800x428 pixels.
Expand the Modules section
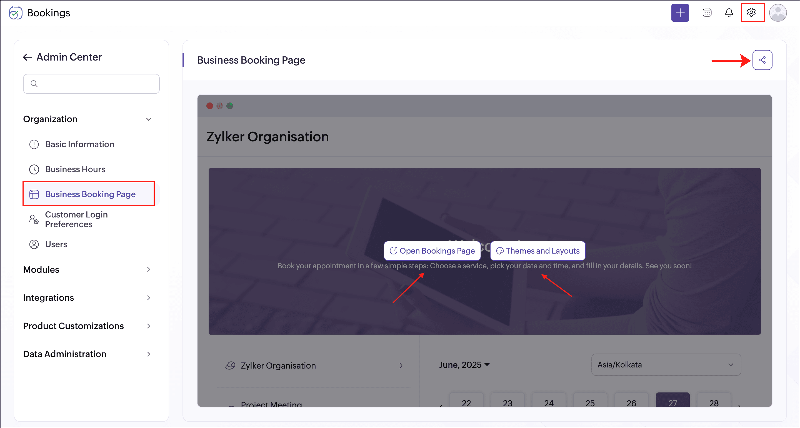(x=148, y=269)
